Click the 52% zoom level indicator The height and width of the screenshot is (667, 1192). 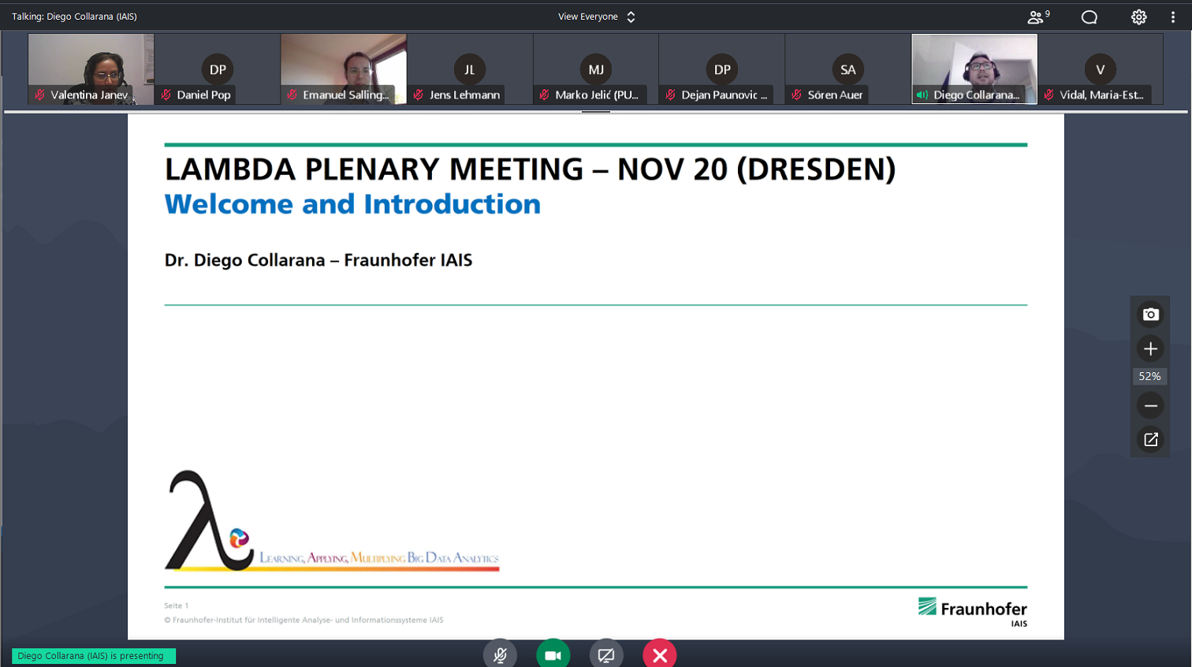coord(1150,377)
